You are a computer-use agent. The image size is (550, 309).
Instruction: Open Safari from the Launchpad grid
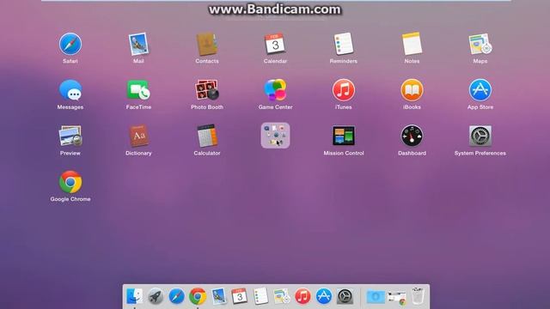(70, 44)
